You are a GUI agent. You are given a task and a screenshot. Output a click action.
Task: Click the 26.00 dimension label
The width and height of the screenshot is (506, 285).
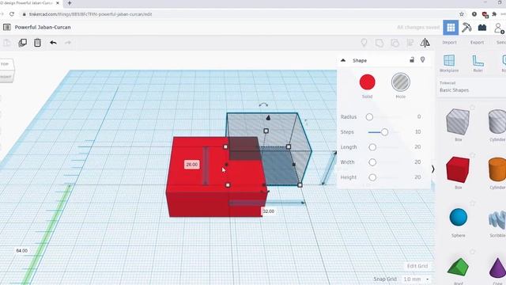pyautogui.click(x=191, y=165)
